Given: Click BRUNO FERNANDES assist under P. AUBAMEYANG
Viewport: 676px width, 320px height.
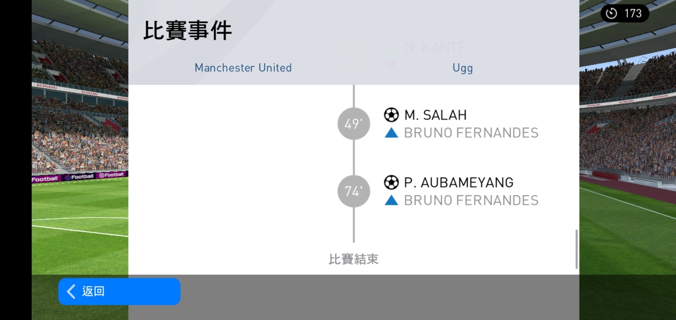Looking at the screenshot, I should click(x=471, y=200).
